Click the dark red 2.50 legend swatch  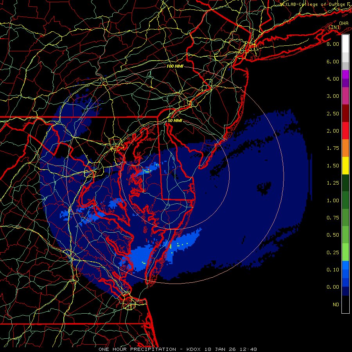point(345,113)
